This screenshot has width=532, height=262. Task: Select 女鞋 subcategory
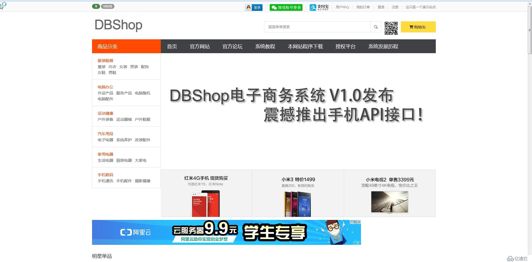(x=101, y=73)
